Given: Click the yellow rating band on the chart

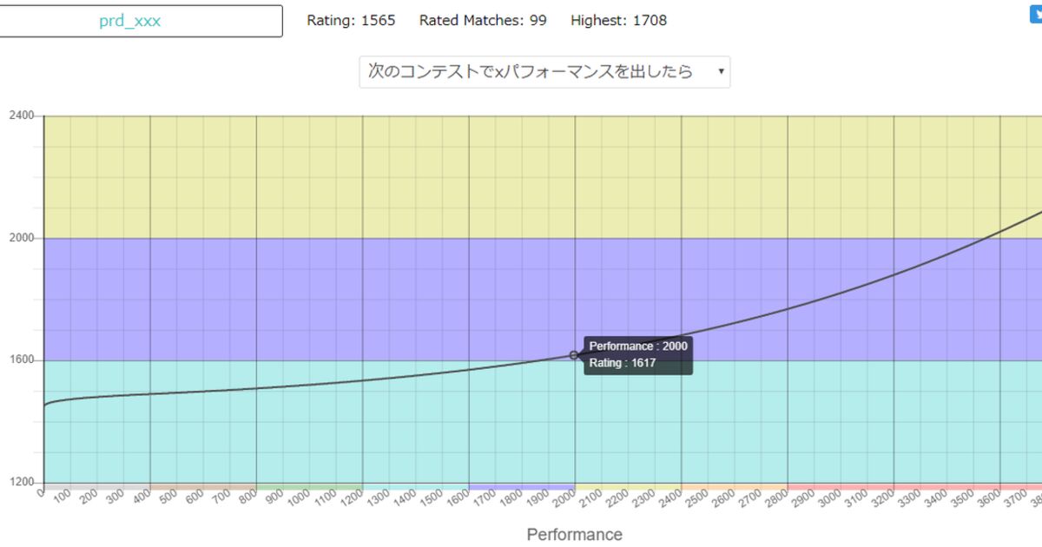Looking at the screenshot, I should click(260, 174).
